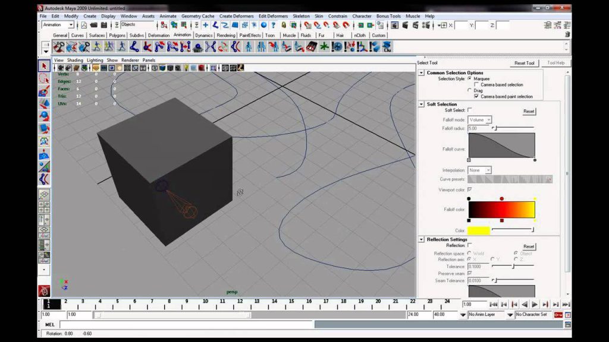Viewport: 609px width, 342px height.
Task: Pick the Scale tool cube icon
Action: pos(44,128)
